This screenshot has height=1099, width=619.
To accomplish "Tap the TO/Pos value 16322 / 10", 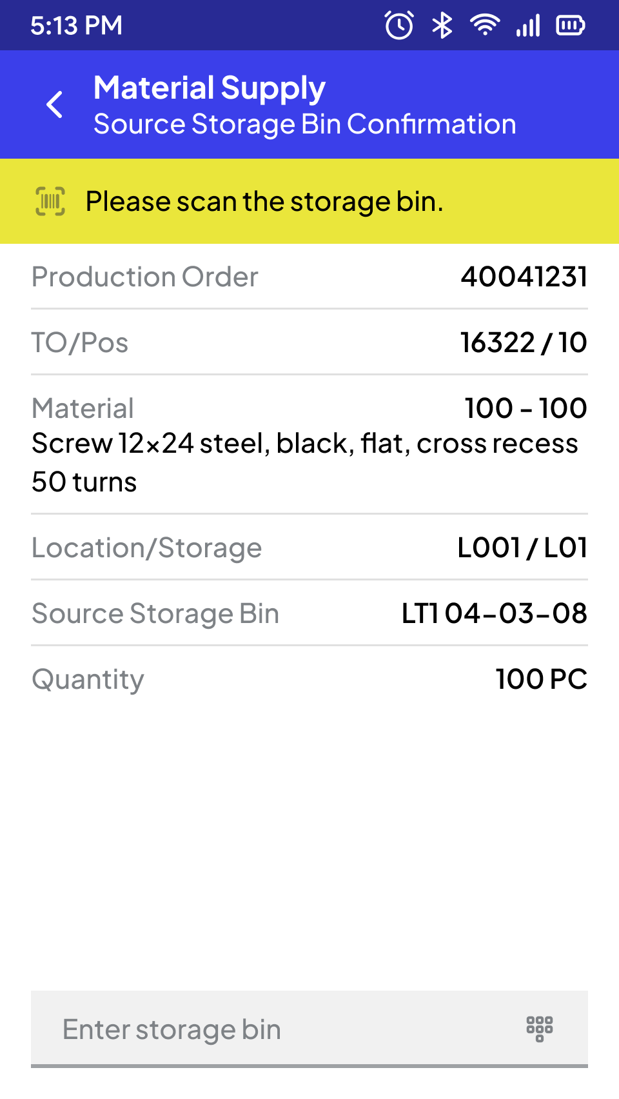I will (x=524, y=342).
